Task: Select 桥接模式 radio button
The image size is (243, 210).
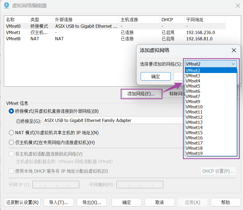Action: (x=11, y=111)
